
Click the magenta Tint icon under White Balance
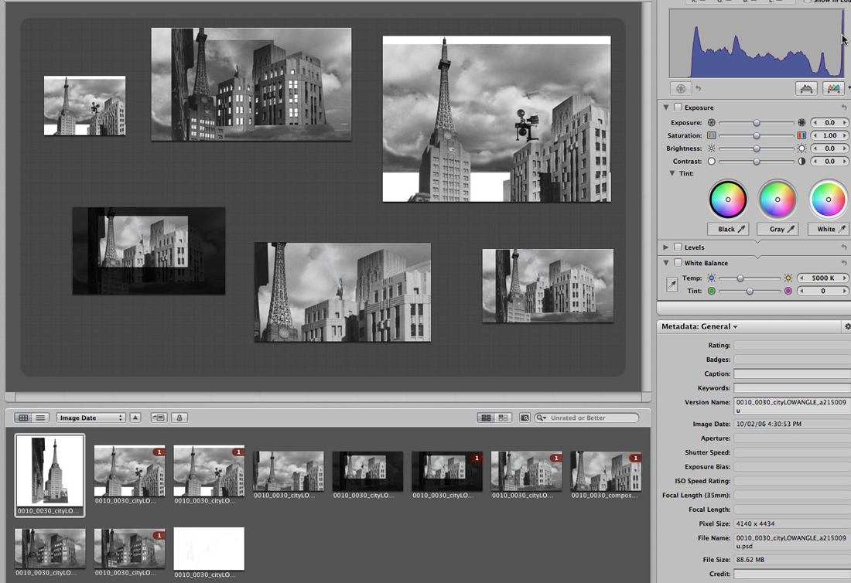click(788, 291)
